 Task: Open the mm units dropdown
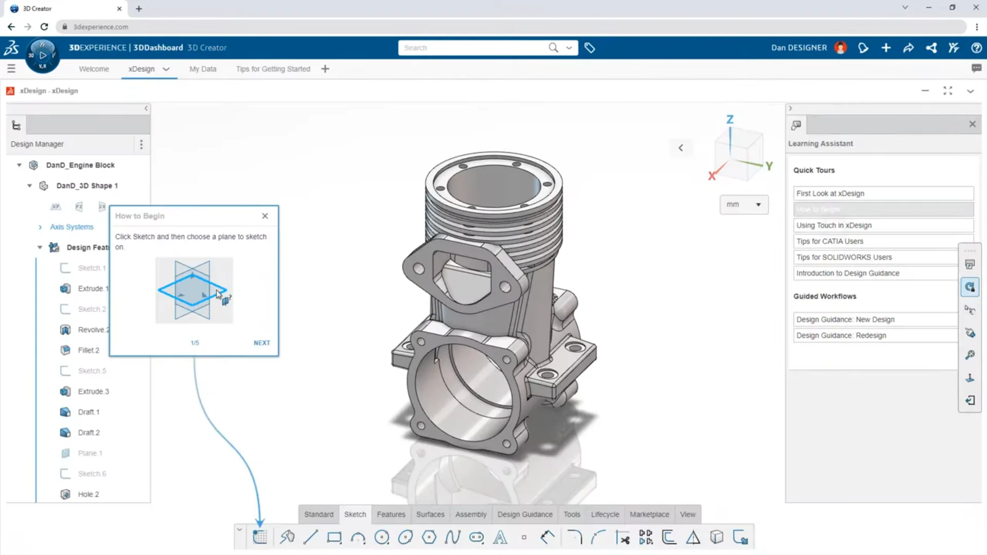744,205
